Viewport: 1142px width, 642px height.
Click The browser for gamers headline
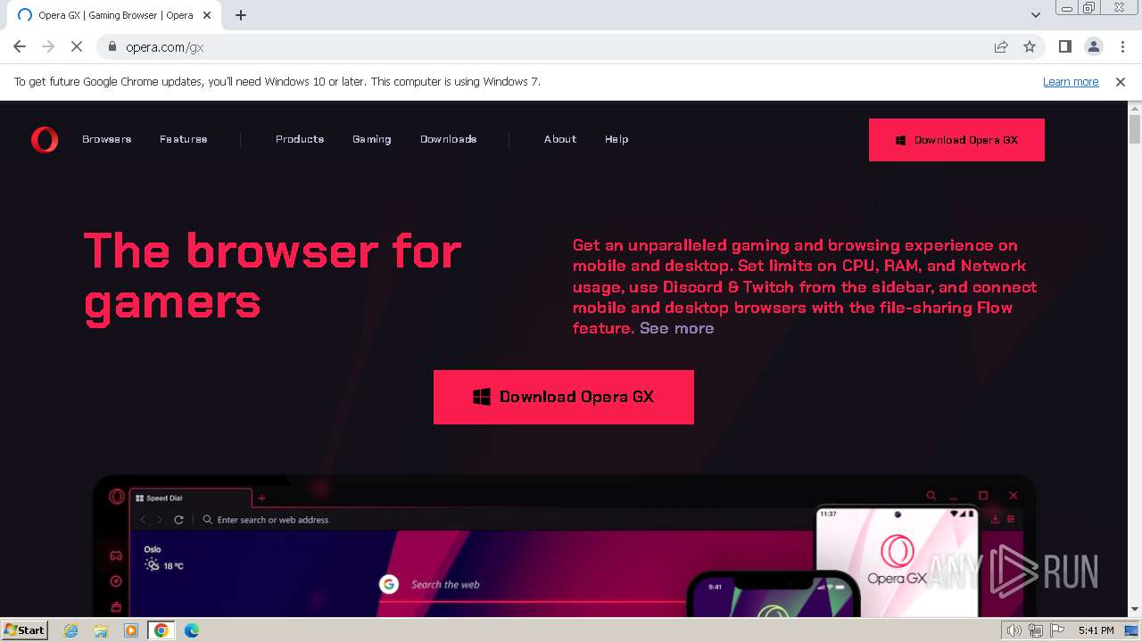point(272,276)
